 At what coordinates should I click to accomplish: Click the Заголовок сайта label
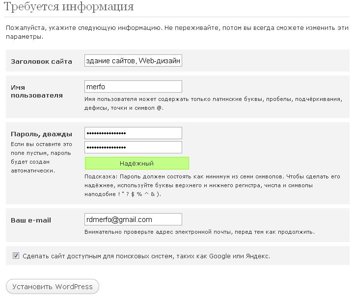[x=42, y=61]
